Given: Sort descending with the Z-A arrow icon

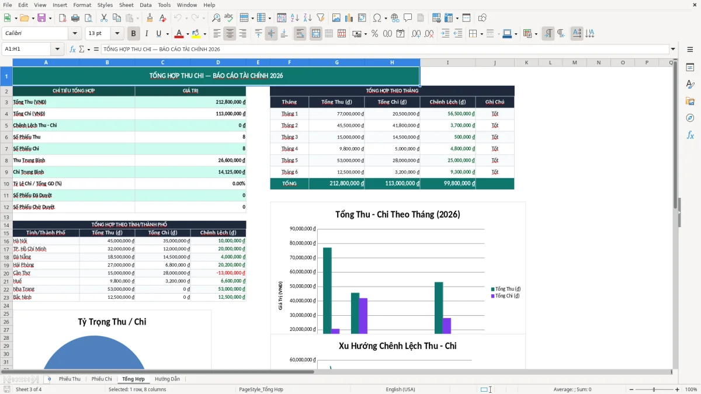Looking at the screenshot, I should coord(307,18).
